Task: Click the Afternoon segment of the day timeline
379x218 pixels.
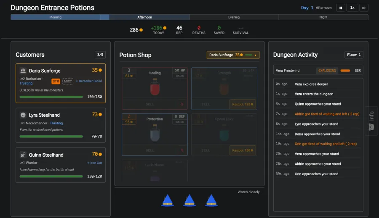Action: (144, 17)
